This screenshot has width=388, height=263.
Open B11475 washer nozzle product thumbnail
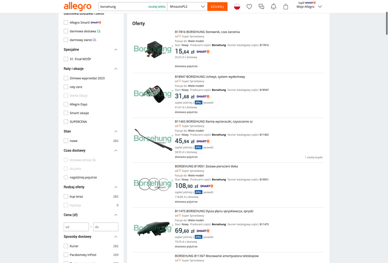coord(153,228)
